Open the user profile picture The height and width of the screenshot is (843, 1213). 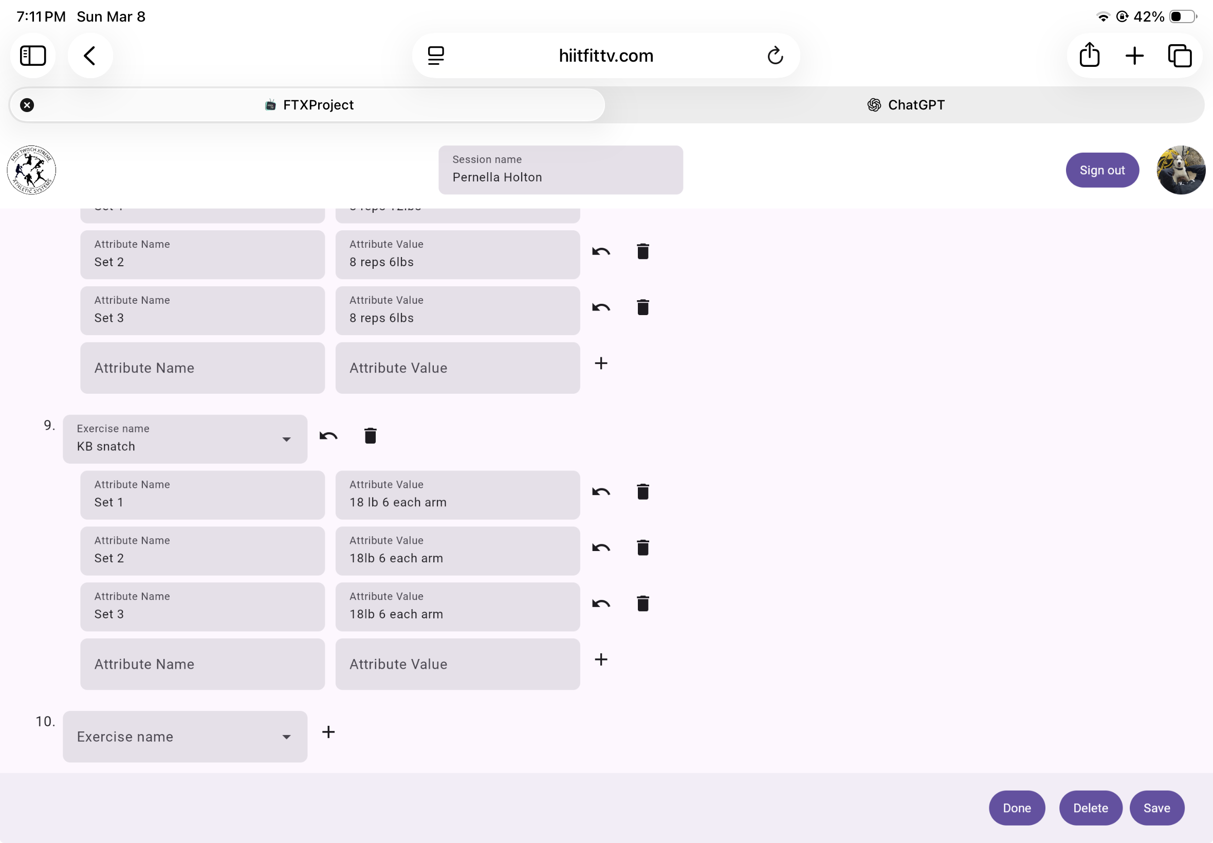coord(1180,170)
